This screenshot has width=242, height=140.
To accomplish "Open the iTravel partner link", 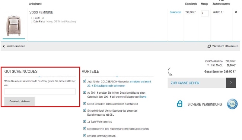I will pos(143,97).
